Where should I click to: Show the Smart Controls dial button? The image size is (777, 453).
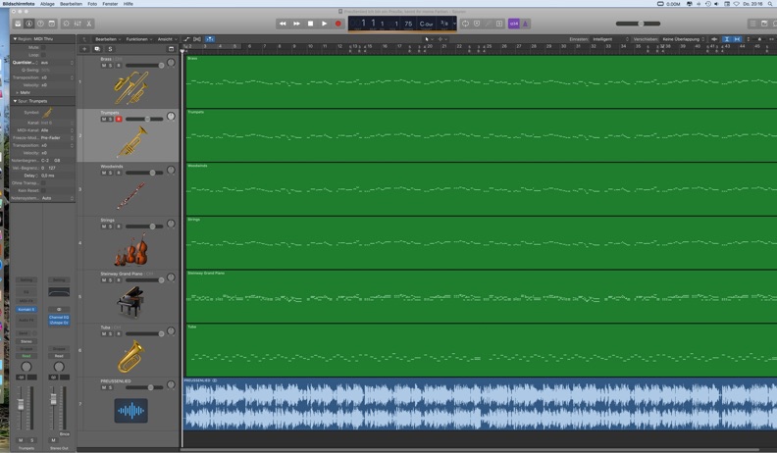[x=66, y=24]
